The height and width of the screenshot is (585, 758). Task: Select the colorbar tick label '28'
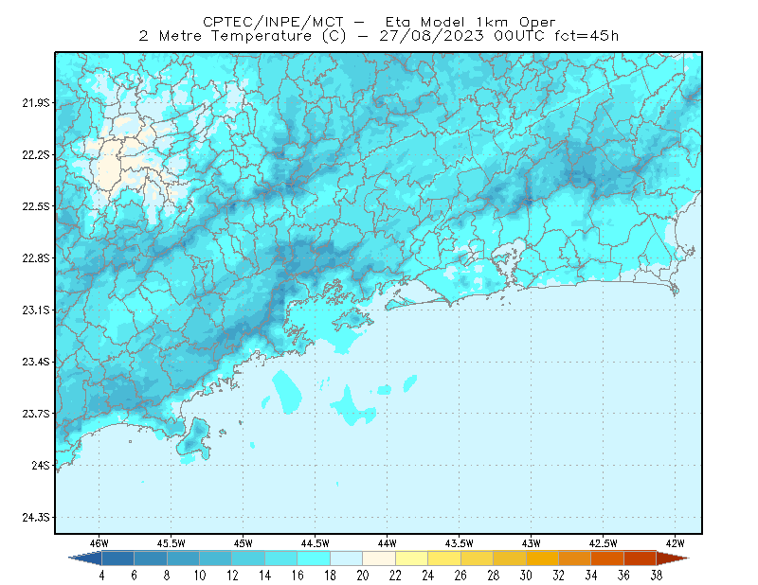[494, 576]
